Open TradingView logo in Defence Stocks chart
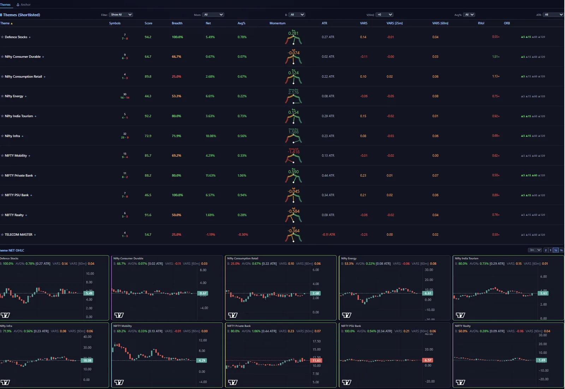 5,315
